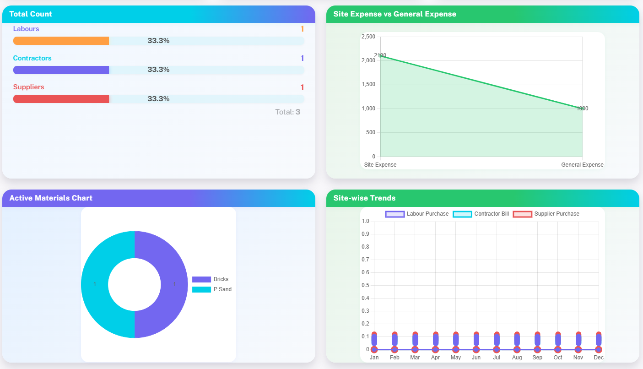Click the red Suppliers progress bar
Viewport: 643px width, 369px height.
coord(61,99)
